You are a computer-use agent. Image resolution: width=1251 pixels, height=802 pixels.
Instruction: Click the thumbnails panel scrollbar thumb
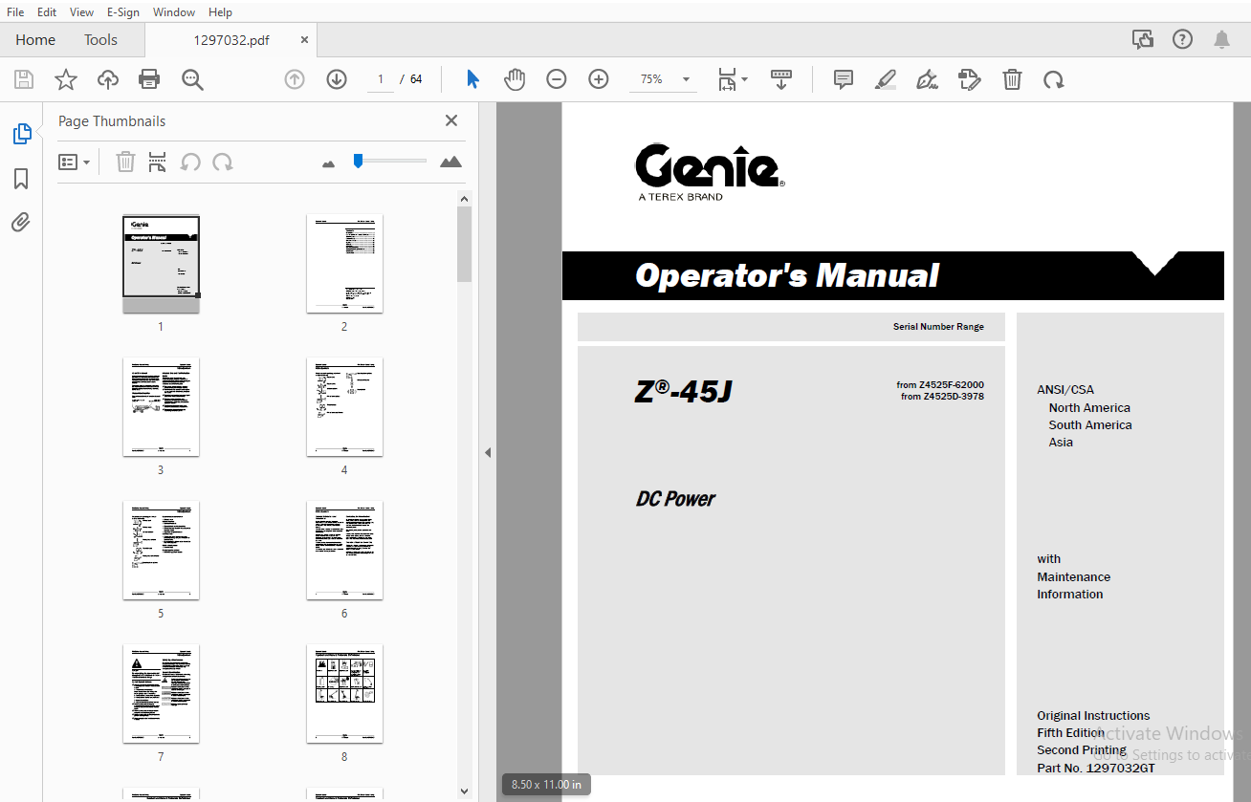pos(465,244)
